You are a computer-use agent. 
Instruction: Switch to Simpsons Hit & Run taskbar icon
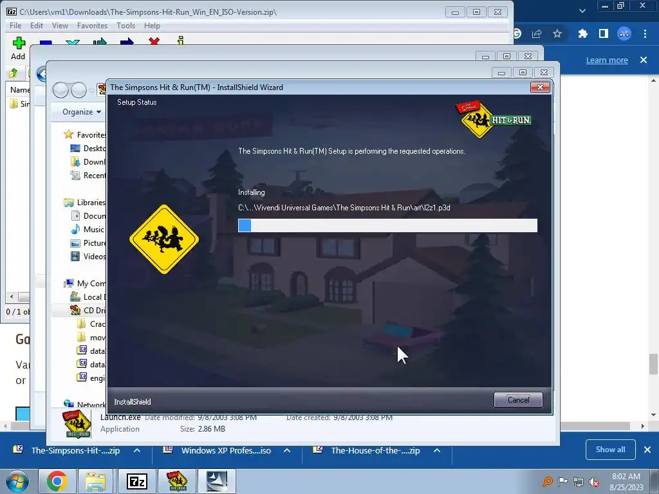[x=177, y=481]
